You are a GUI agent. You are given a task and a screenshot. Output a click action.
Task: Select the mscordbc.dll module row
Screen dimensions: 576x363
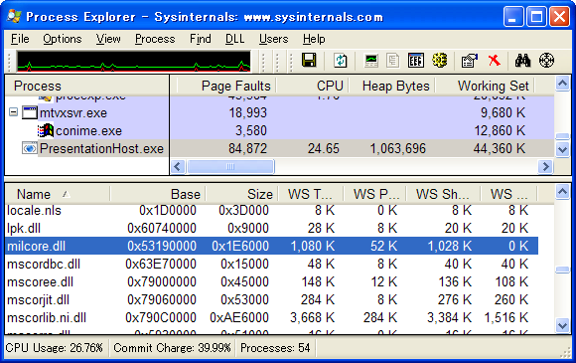[x=271, y=265]
